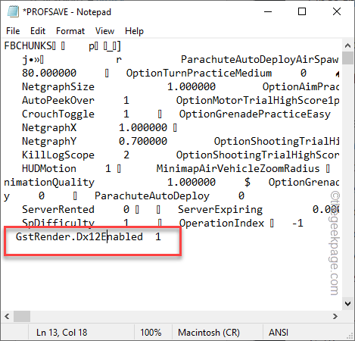Image resolution: width=355 pixels, height=341 pixels.
Task: Click on the ServerRented text entry
Action: pyautogui.click(x=58, y=210)
